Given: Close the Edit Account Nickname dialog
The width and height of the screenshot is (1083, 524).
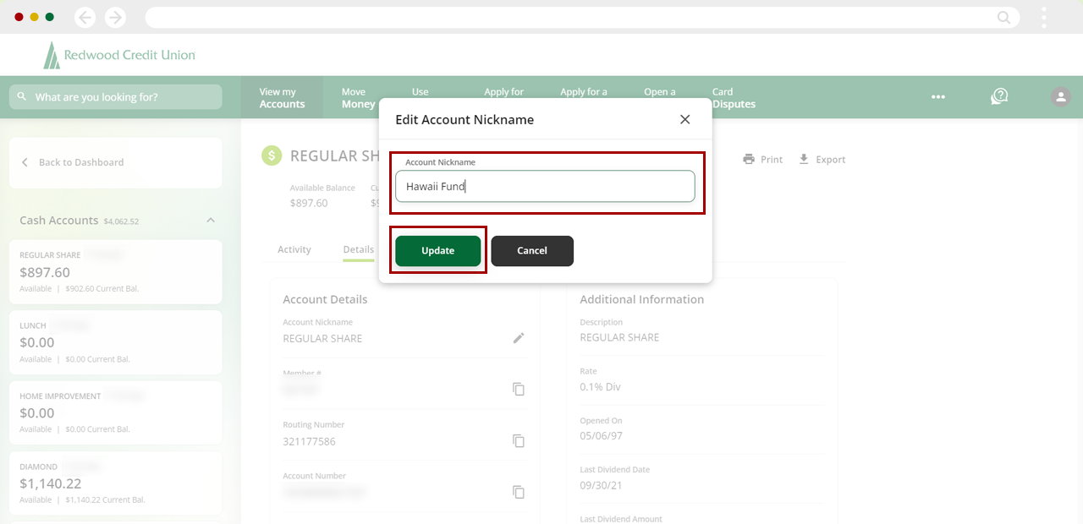Looking at the screenshot, I should pos(685,119).
